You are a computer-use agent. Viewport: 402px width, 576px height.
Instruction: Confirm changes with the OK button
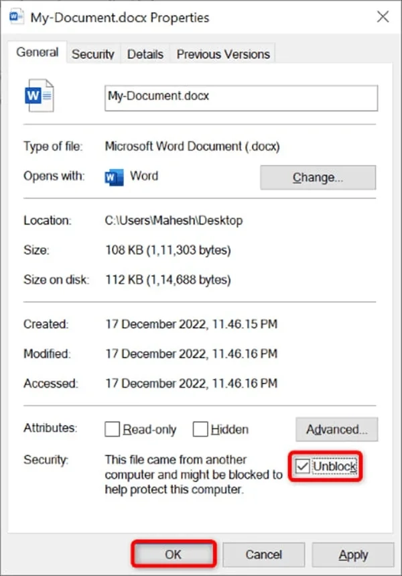click(x=174, y=555)
